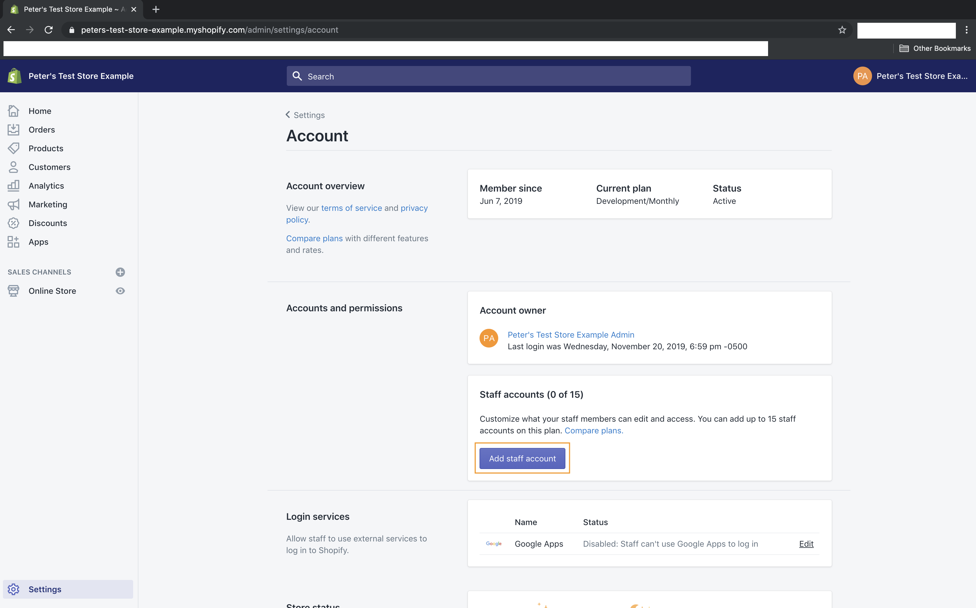
Task: Go to Products in the sidebar
Action: tap(46, 148)
